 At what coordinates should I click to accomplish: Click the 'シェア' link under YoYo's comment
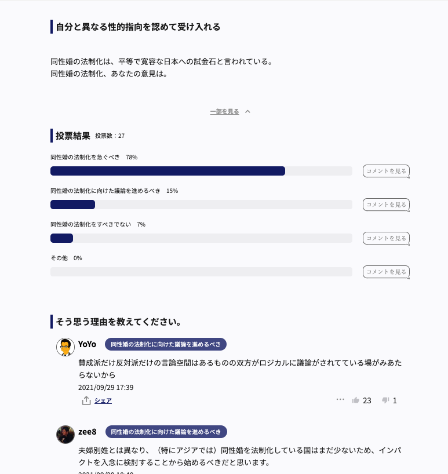coord(103,400)
